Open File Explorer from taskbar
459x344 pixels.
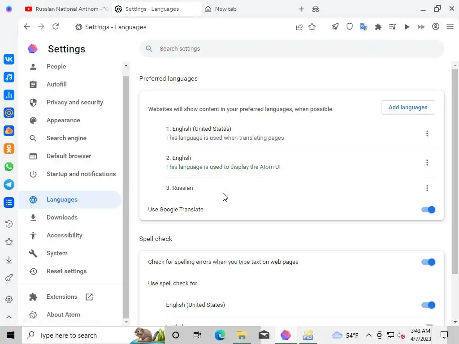pyautogui.click(x=242, y=335)
